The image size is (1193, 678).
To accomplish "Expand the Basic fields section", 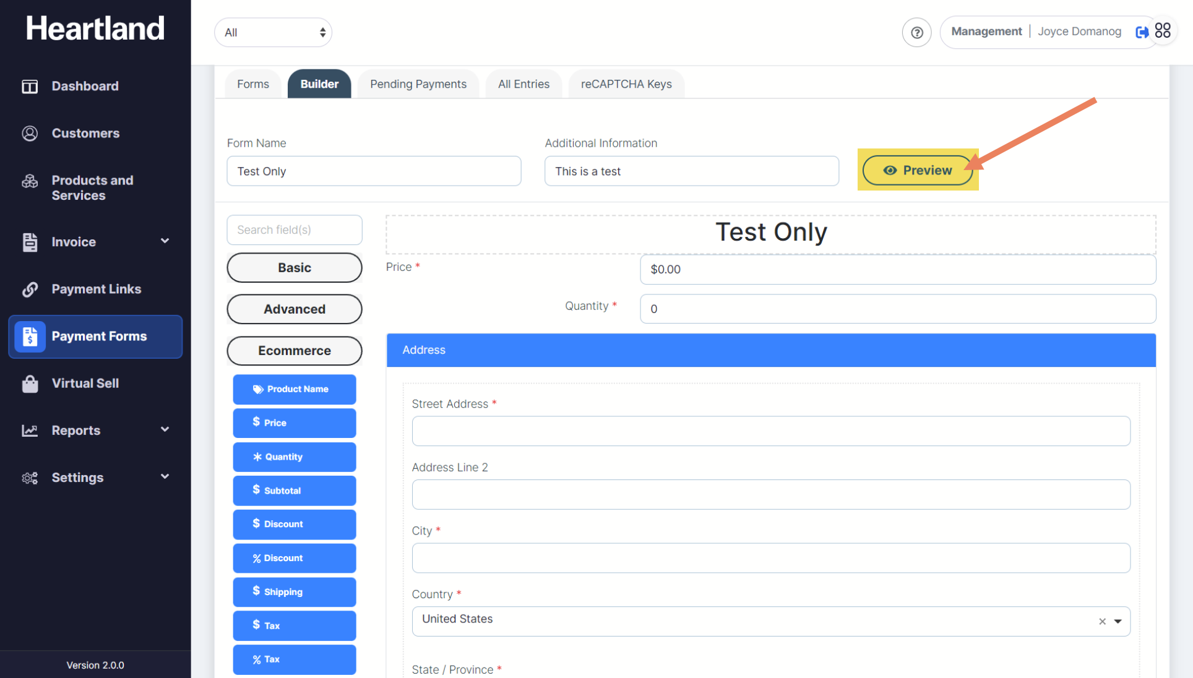I will 295,268.
